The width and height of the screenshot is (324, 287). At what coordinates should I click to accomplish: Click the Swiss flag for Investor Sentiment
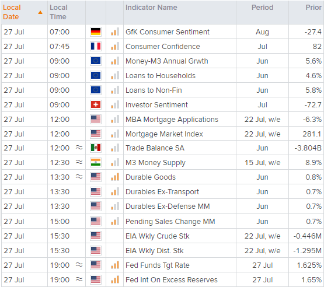tap(96, 104)
